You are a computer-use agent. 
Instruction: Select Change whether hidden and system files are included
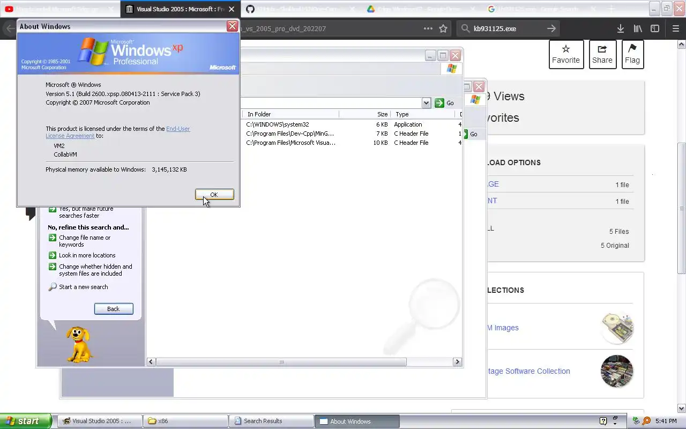click(95, 270)
